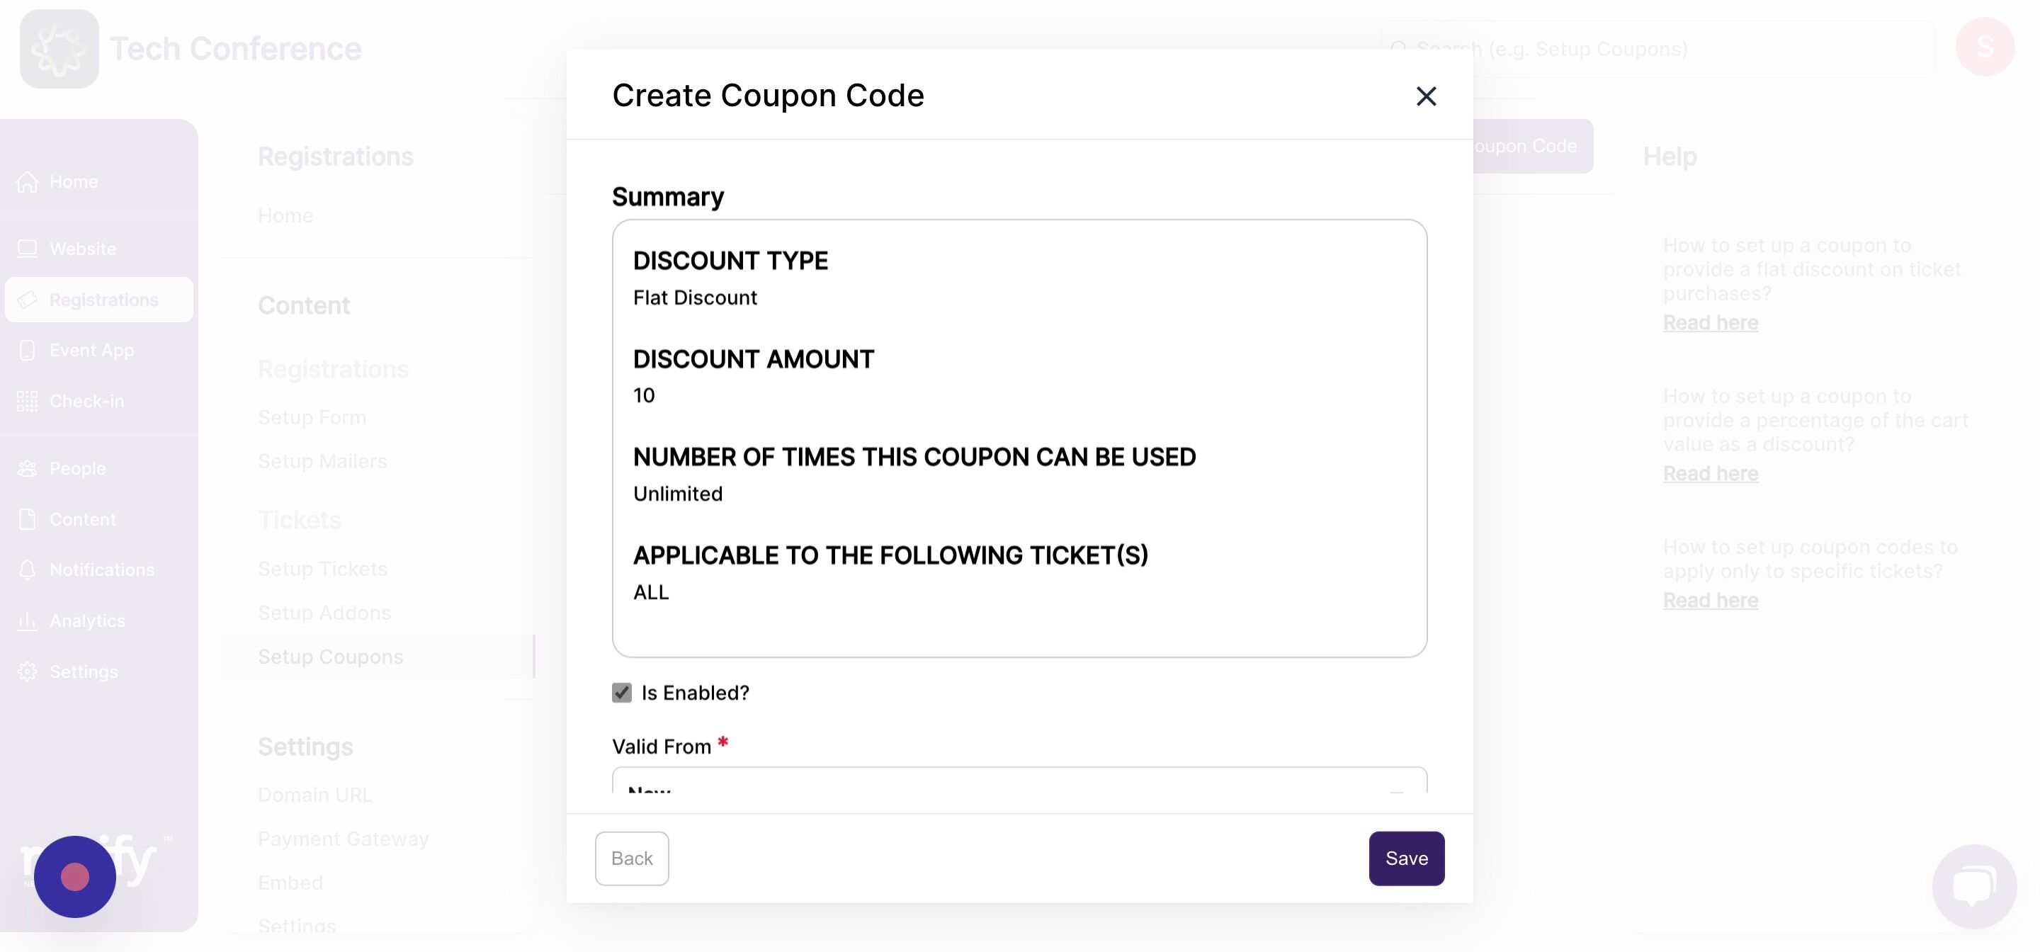Go Back to the previous step
Viewport: 2040px width, 952px height.
pyautogui.click(x=632, y=858)
